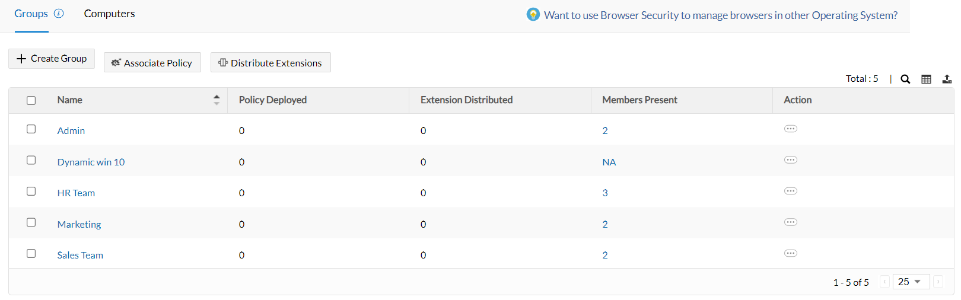This screenshot has width=961, height=300.
Task: View Admin group's 2 members
Action: tap(605, 130)
